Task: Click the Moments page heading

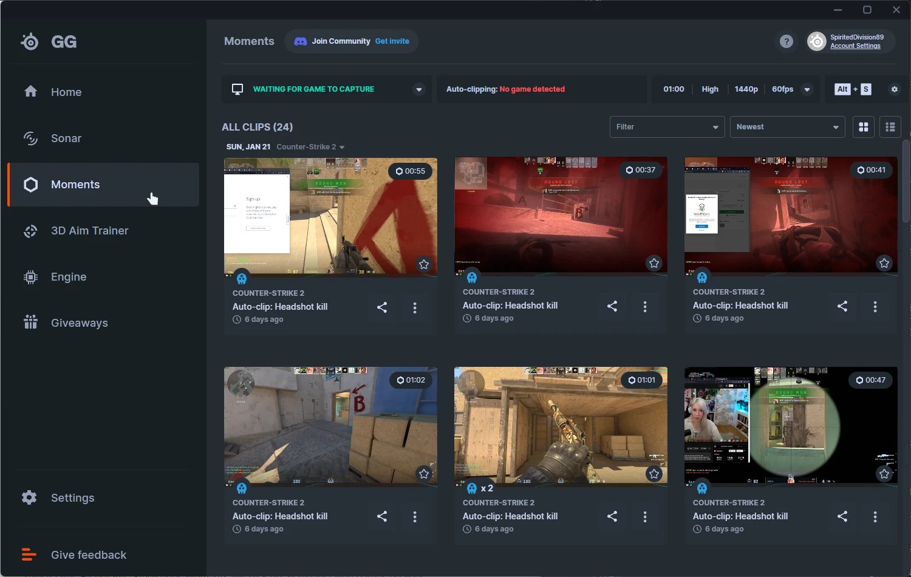Action: 249,41
